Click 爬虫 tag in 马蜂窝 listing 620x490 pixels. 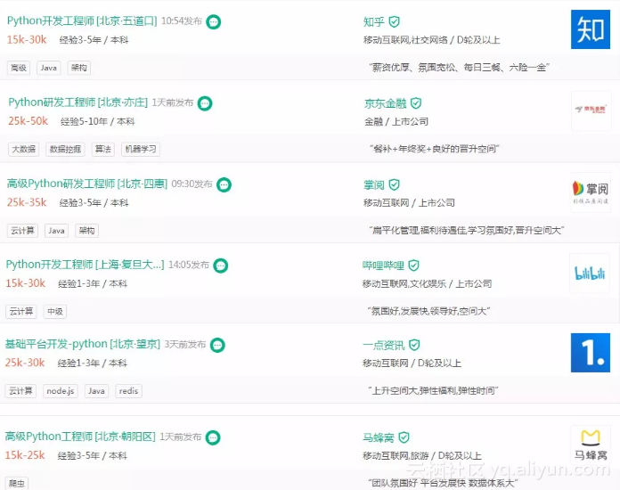pos(17,483)
